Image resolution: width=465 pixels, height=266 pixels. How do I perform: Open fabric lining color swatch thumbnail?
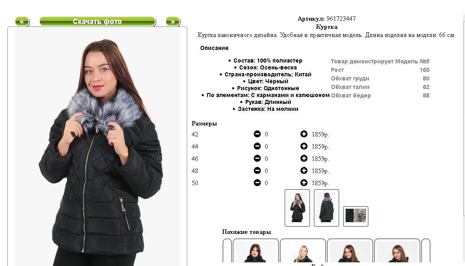click(356, 216)
